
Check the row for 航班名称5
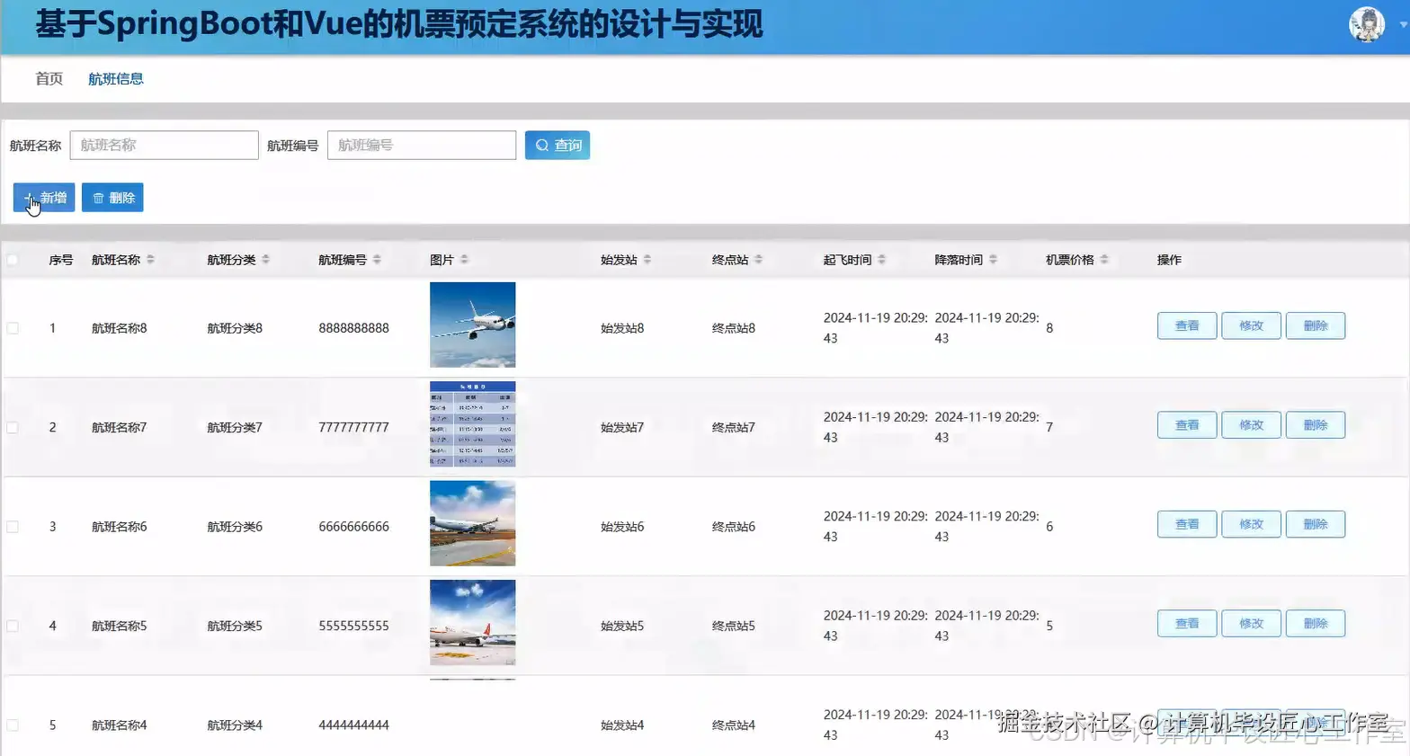click(13, 626)
